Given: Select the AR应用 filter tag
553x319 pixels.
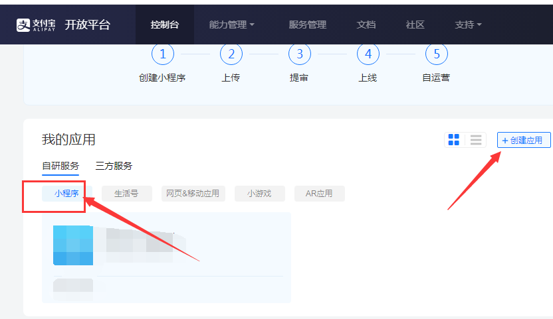Looking at the screenshot, I should pyautogui.click(x=319, y=194).
